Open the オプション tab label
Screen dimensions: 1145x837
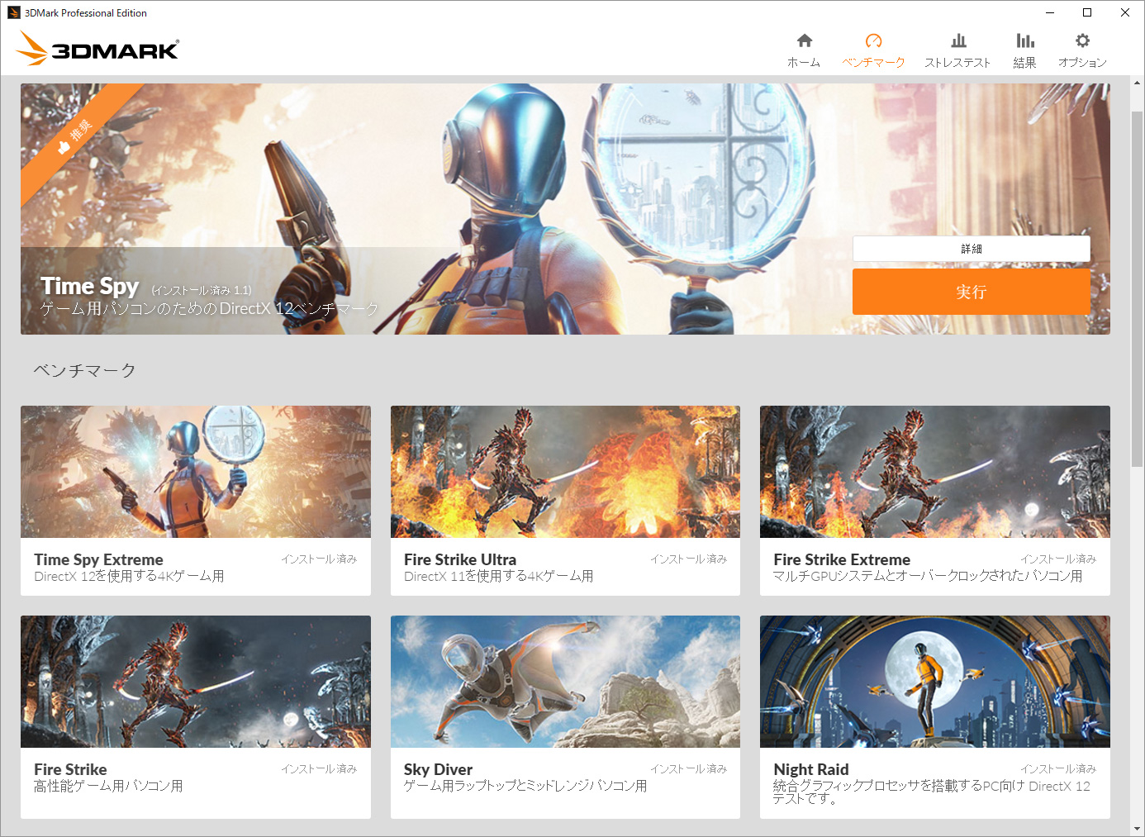1082,63
